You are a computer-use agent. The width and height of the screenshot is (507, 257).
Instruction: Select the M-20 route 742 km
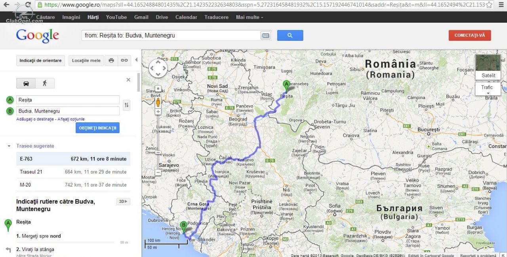point(73,185)
